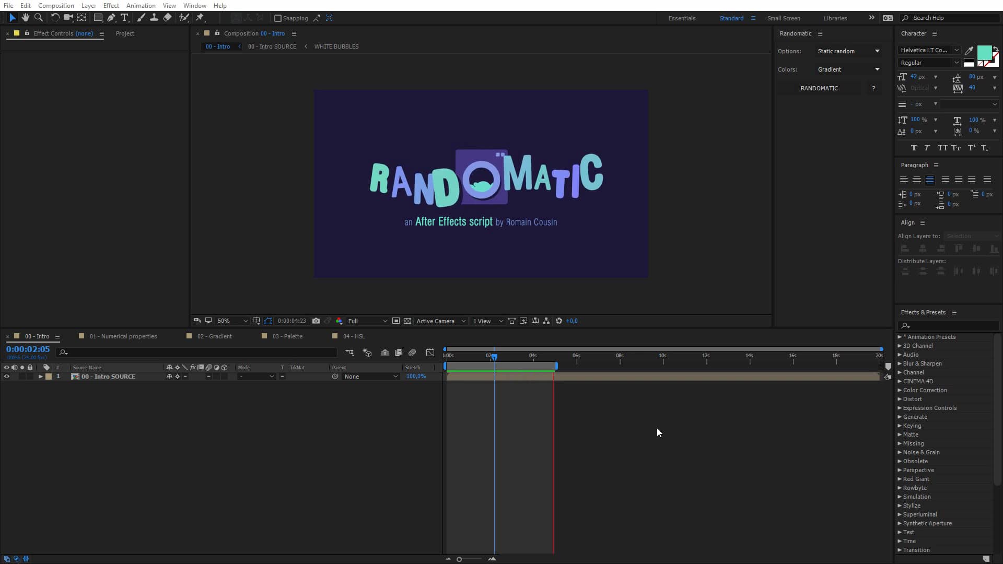Enable Snapping in the toolbar

(278, 18)
